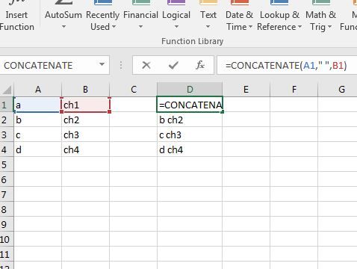The height and width of the screenshot is (269, 357).
Task: Cancel formula entry with X button
Action: [x=146, y=65]
